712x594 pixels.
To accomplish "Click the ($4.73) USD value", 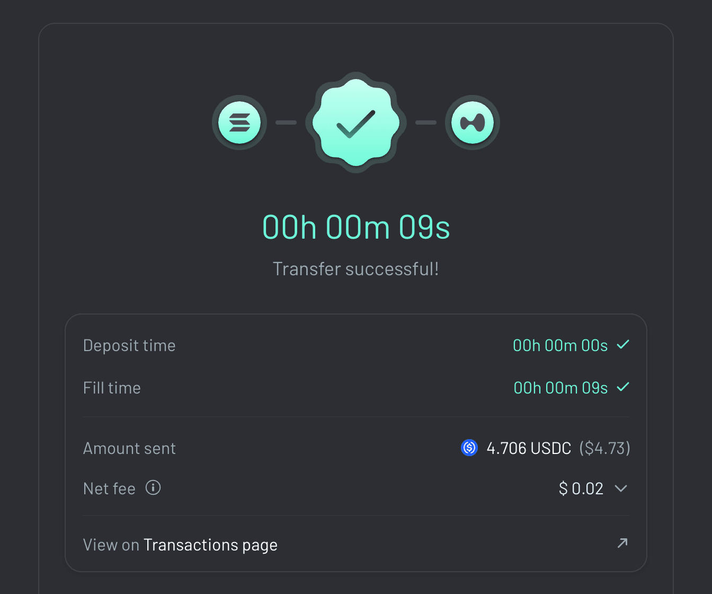I will tap(604, 448).
